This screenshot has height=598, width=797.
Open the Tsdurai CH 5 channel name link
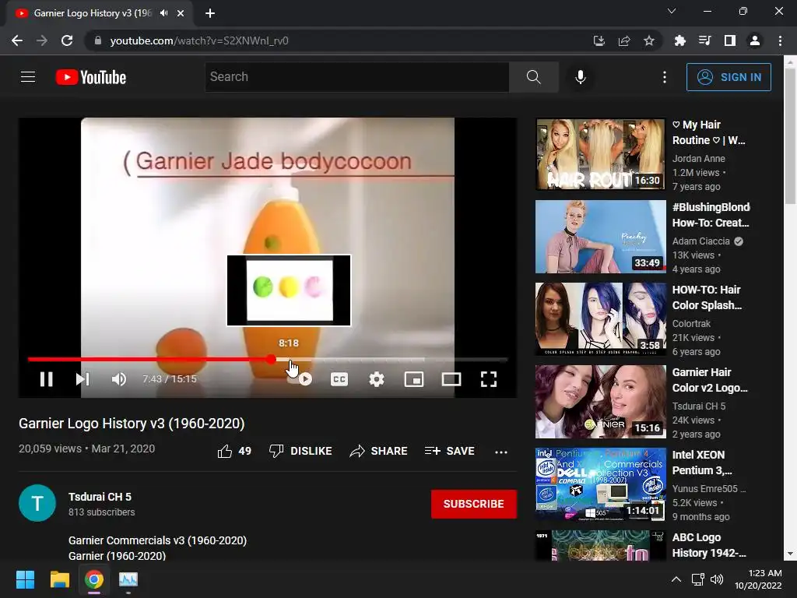pyautogui.click(x=100, y=497)
